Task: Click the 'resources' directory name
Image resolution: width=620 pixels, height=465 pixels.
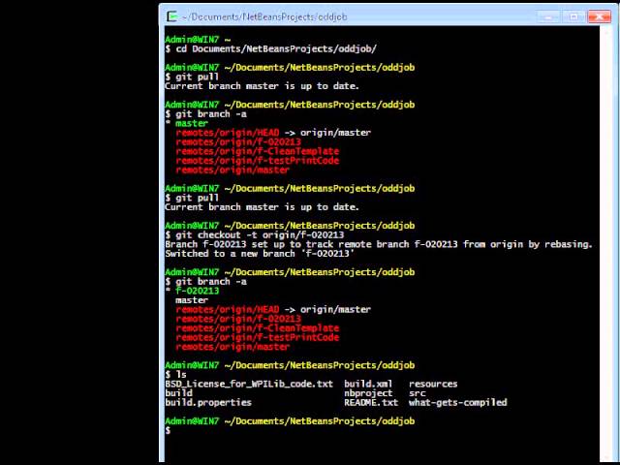Action: click(433, 384)
